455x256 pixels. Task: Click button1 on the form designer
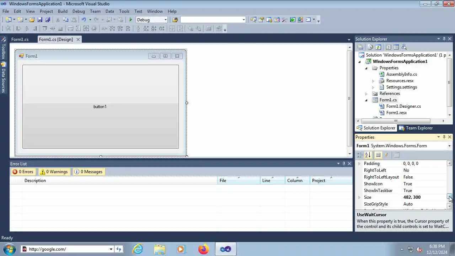pos(100,107)
